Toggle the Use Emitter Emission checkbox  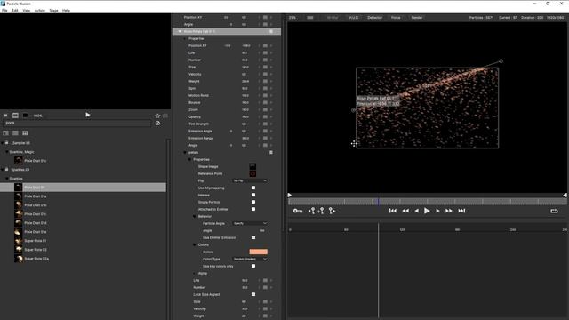pos(253,237)
